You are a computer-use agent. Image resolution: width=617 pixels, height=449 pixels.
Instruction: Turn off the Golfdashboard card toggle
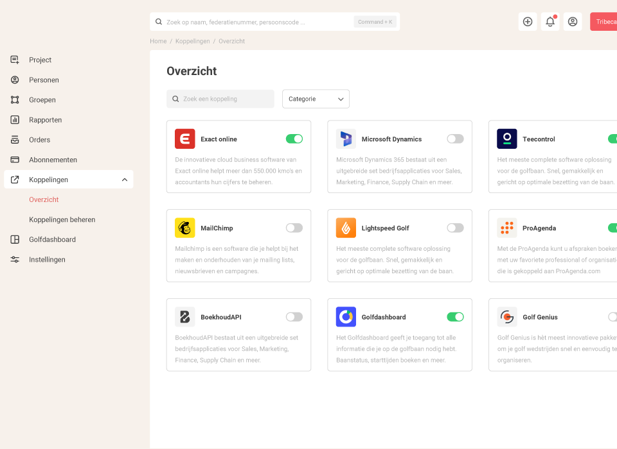(455, 317)
